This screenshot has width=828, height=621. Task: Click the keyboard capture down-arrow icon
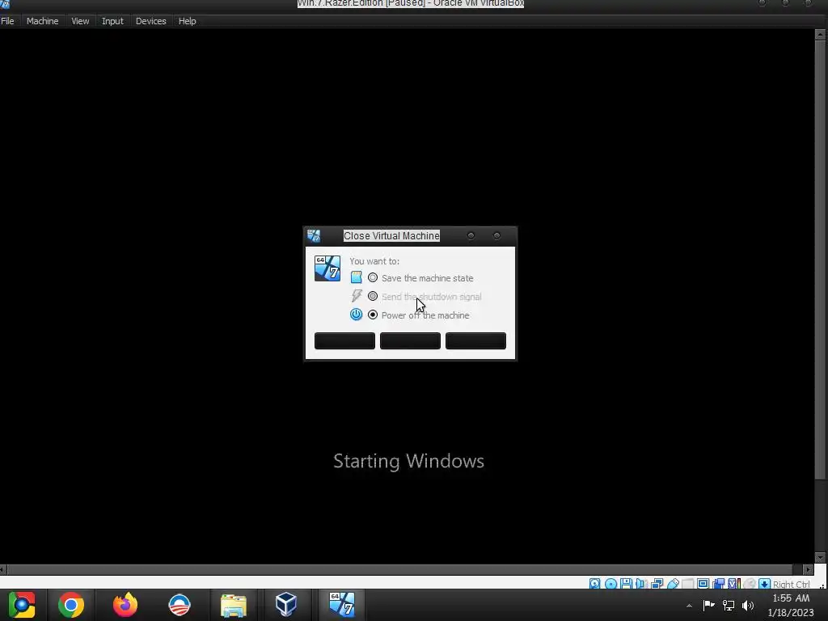765,584
